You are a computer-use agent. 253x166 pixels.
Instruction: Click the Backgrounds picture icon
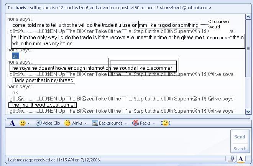[95, 123]
